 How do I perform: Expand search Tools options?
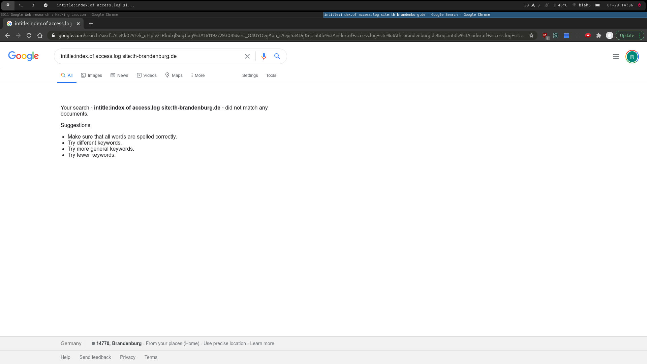coord(271,75)
